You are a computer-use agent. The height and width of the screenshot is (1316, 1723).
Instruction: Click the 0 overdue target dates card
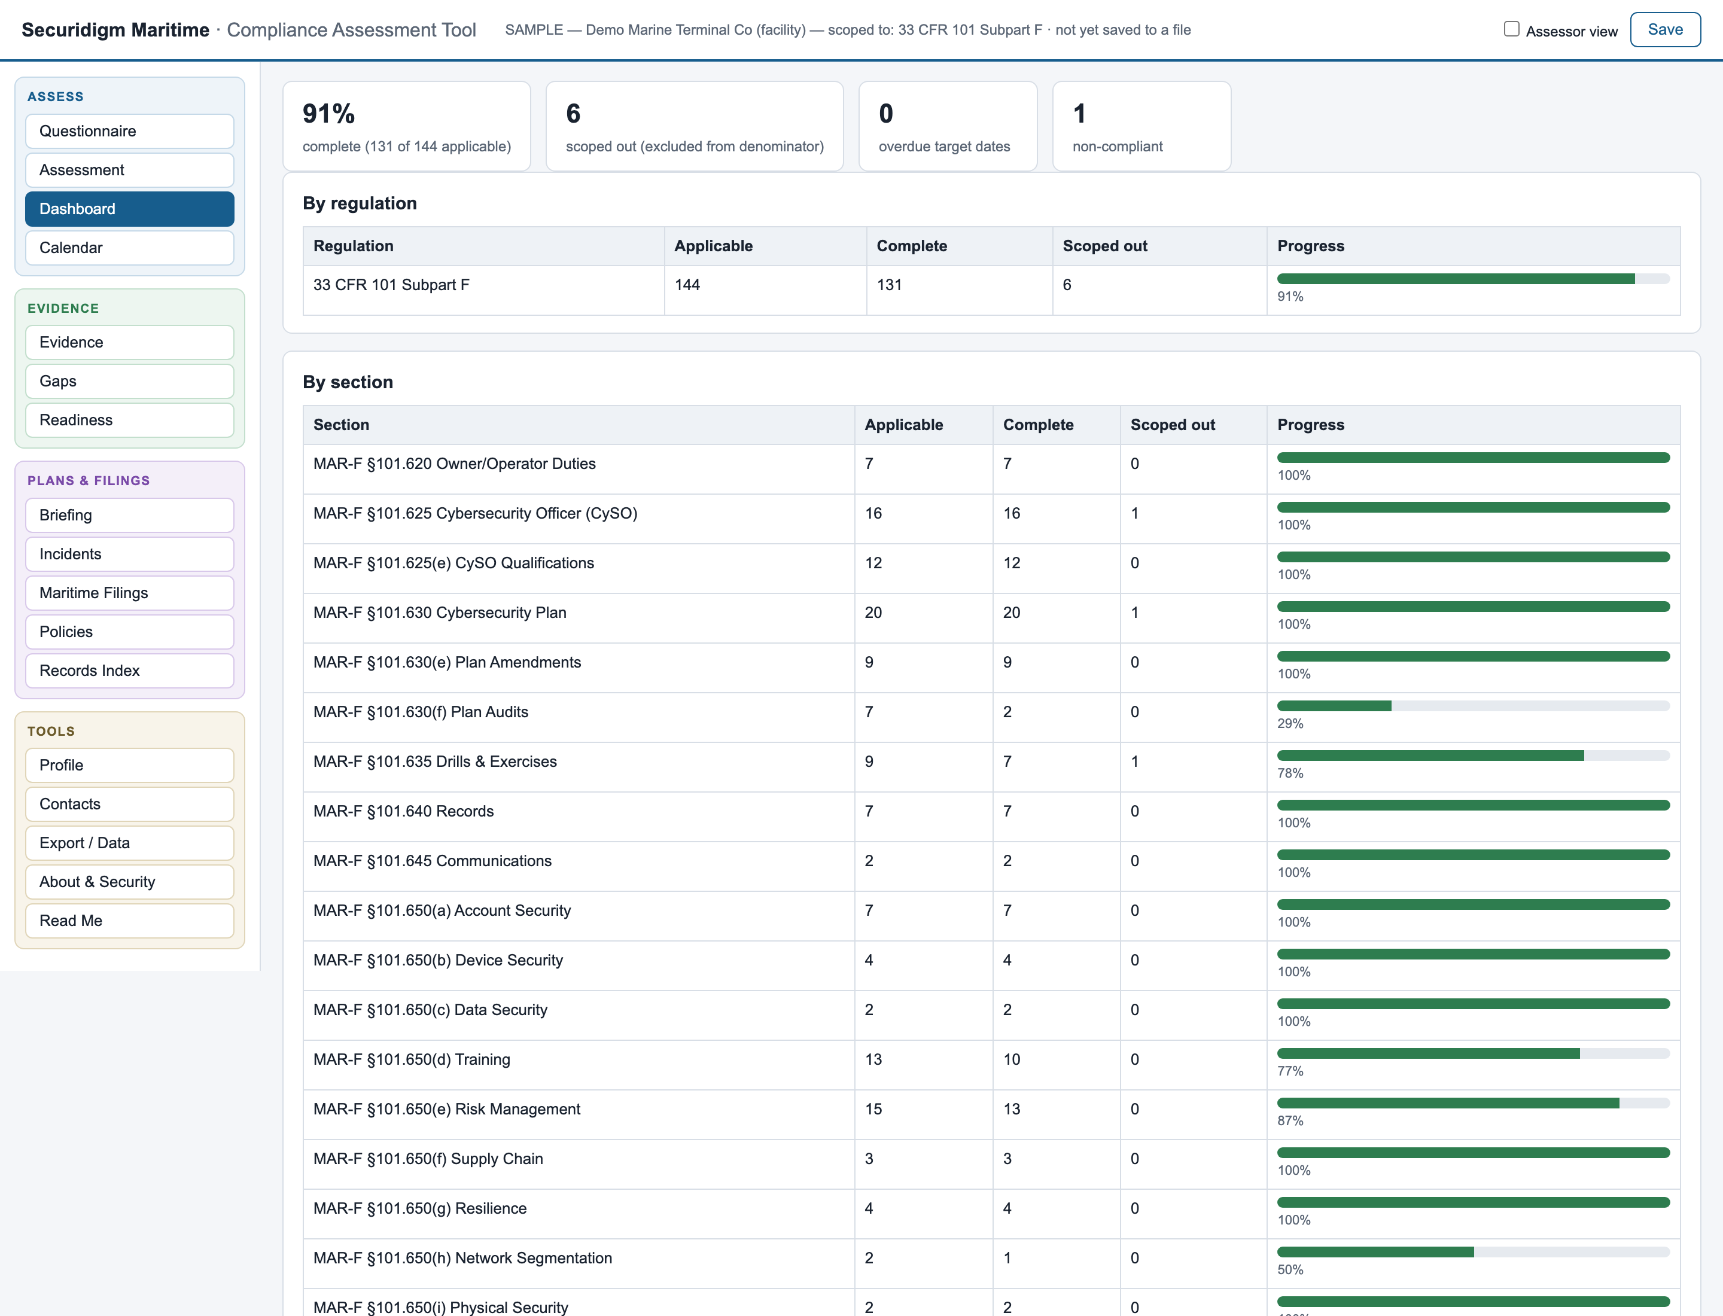click(948, 126)
